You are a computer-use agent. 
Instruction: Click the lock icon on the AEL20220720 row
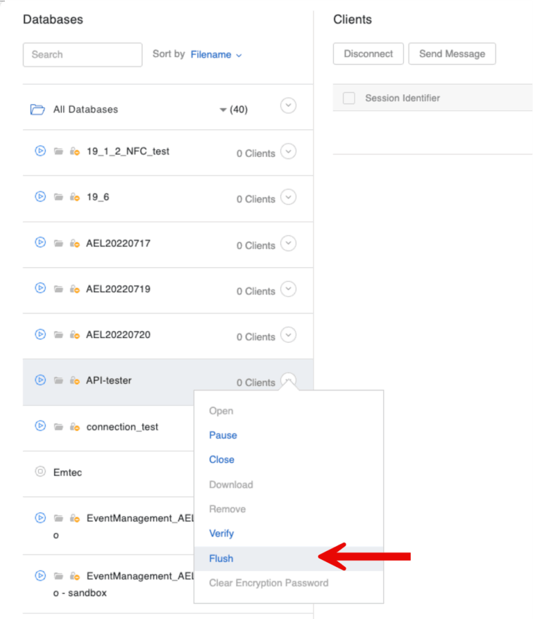(75, 335)
